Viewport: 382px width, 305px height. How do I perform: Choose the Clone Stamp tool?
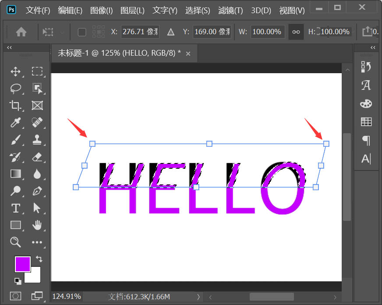38,140
